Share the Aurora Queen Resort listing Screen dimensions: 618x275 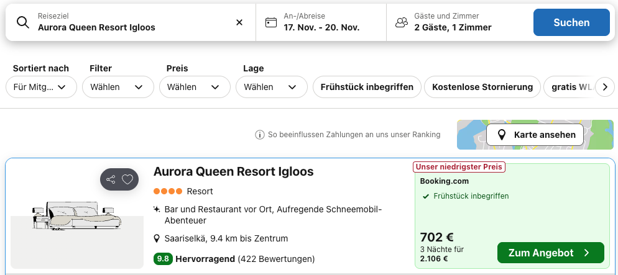coord(111,179)
